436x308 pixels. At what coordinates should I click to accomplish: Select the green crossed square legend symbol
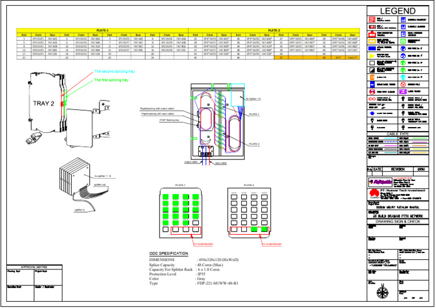click(403, 41)
